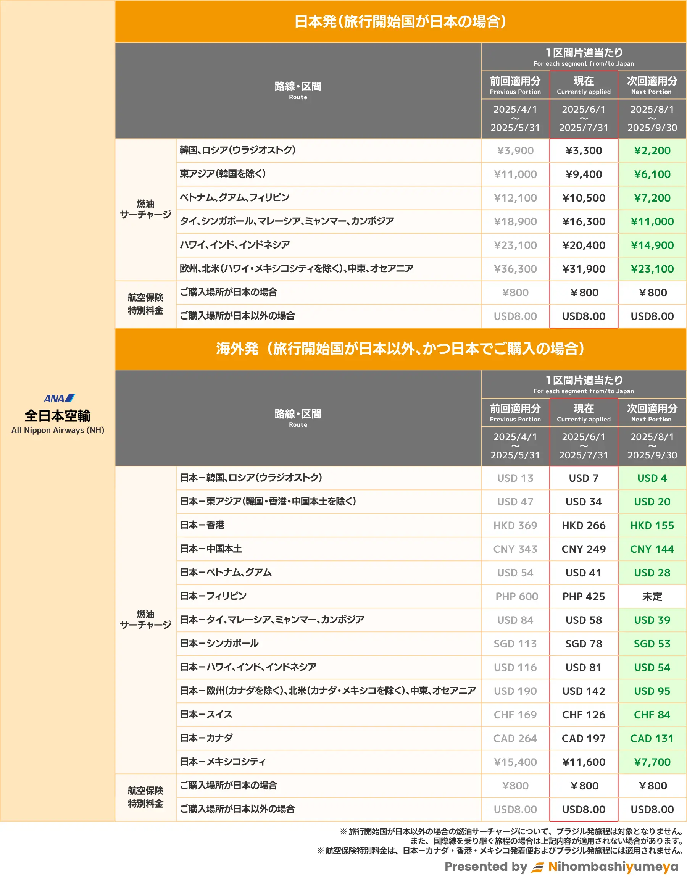Image resolution: width=687 pixels, height=878 pixels.
Task: Select the 全日本空輸 airline title
Action: click(x=58, y=415)
